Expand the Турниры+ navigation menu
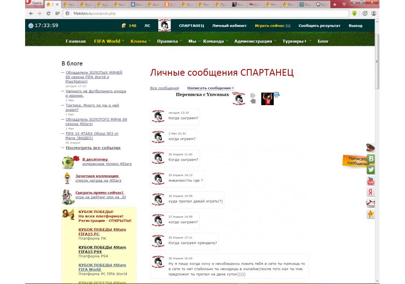The width and height of the screenshot is (405, 284). coord(296,41)
